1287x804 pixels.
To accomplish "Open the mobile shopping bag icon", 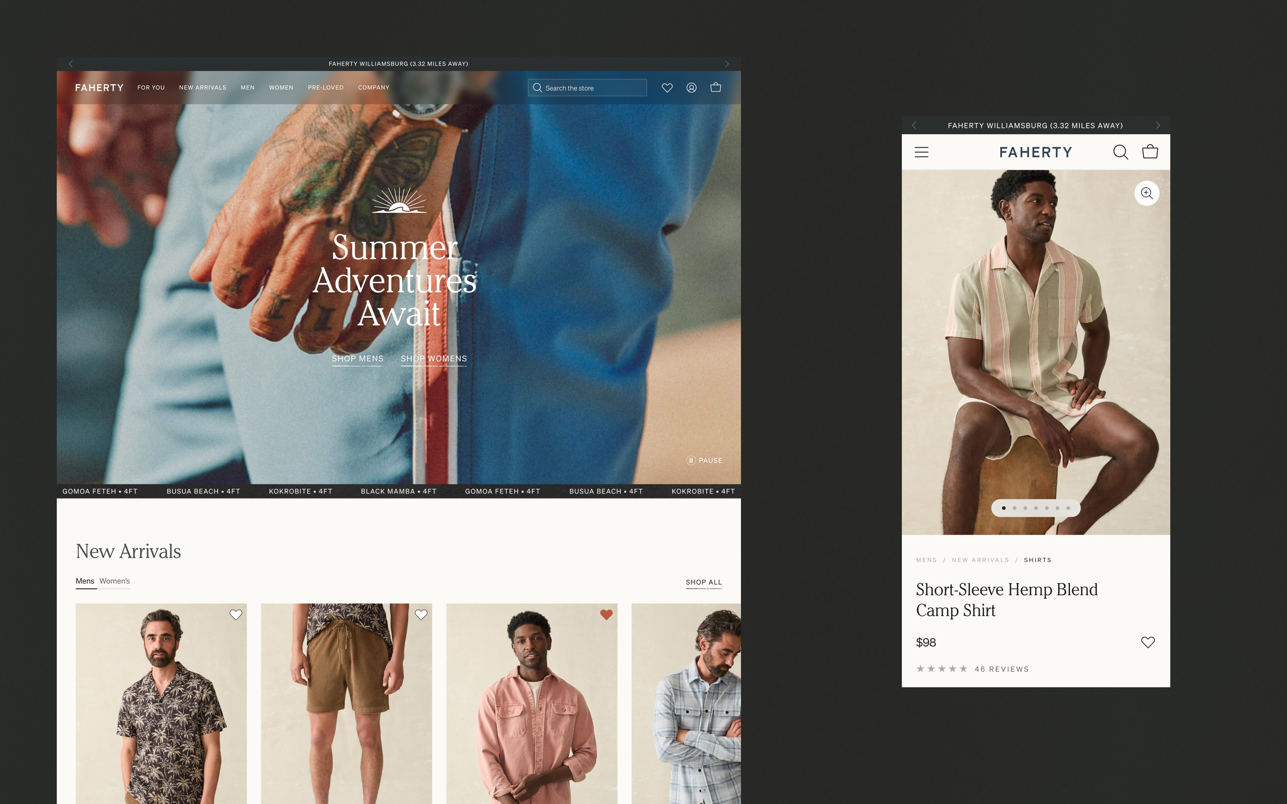I will coord(1150,152).
